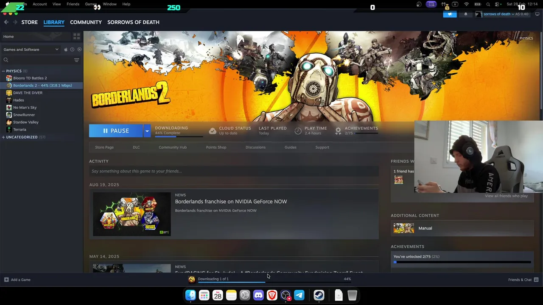Go forward with the right arrow

click(15, 22)
